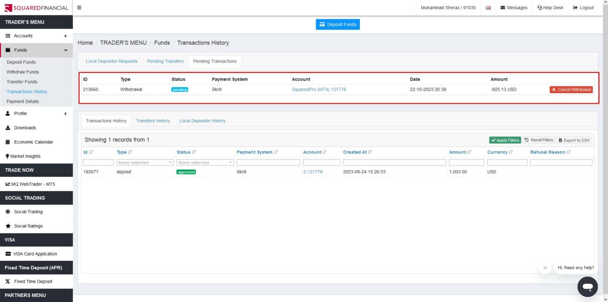Switch to the Transfers History tab
Screen dimensions: 608x302
(x=153, y=121)
